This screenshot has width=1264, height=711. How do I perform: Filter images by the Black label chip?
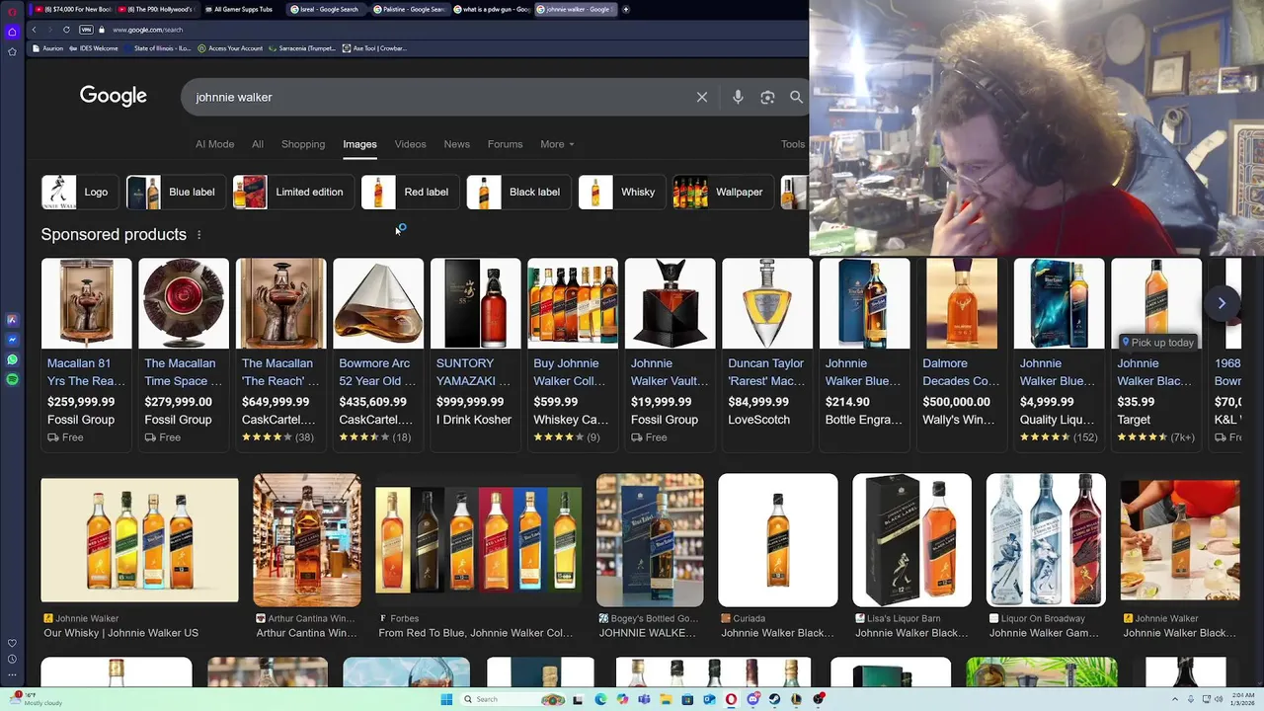click(517, 192)
